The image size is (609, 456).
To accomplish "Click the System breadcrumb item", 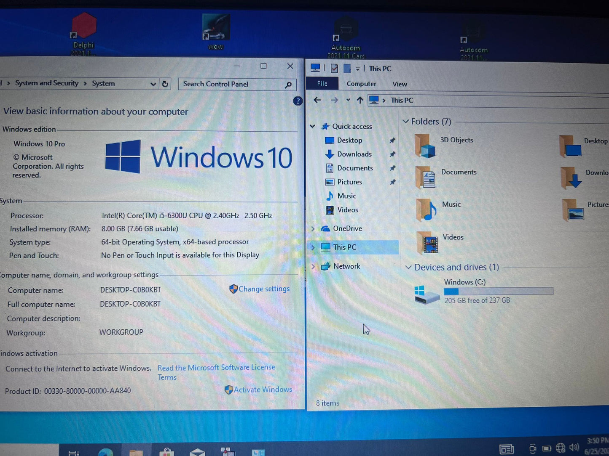I will 103,84.
